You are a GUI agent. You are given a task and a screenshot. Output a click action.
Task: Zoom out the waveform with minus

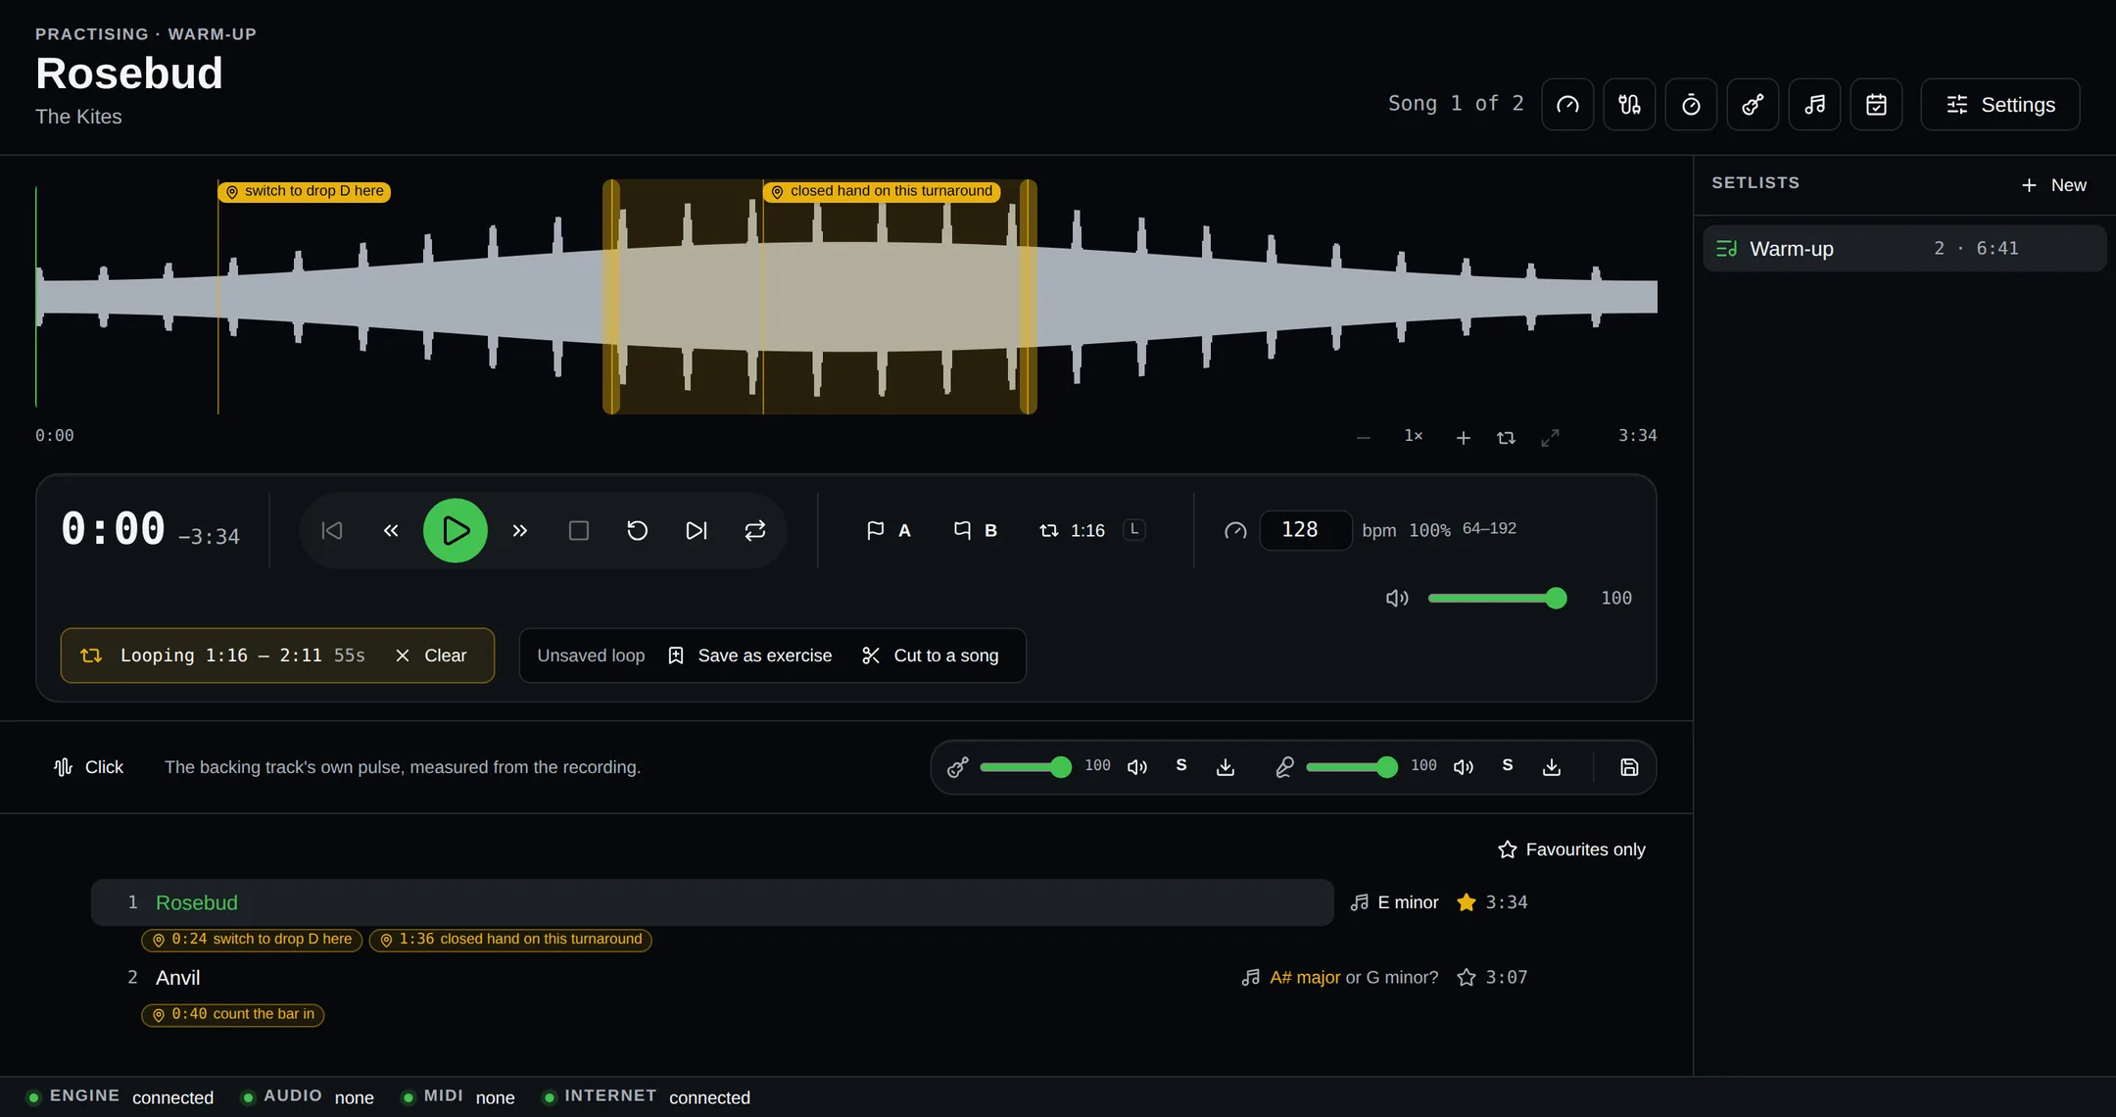pyautogui.click(x=1364, y=438)
